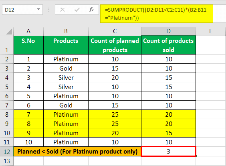Select column C header
226x166 pixels.
pos(115,31)
